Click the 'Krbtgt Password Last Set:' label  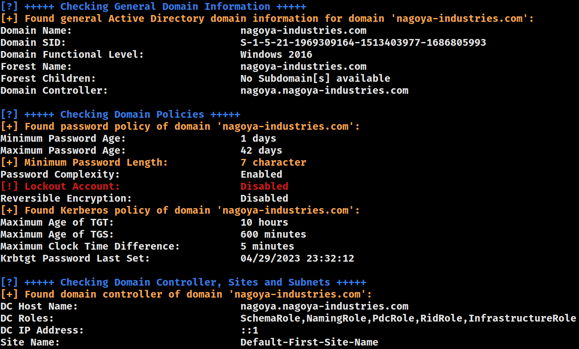click(75, 259)
